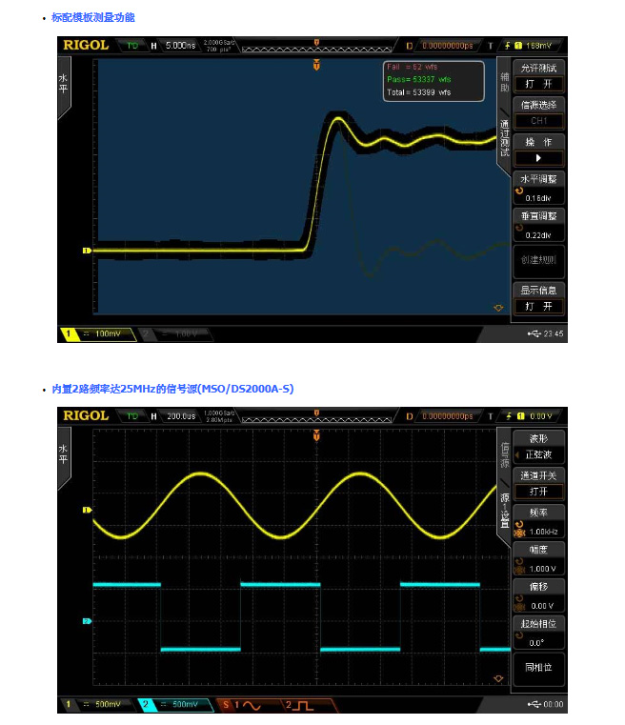Click the cyan channel 2 ground marker
The image size is (625, 725).
click(x=87, y=621)
